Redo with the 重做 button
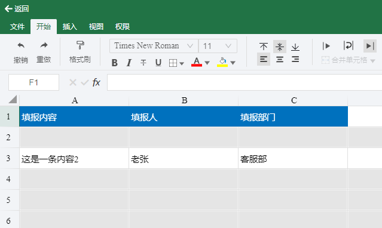 (x=44, y=53)
